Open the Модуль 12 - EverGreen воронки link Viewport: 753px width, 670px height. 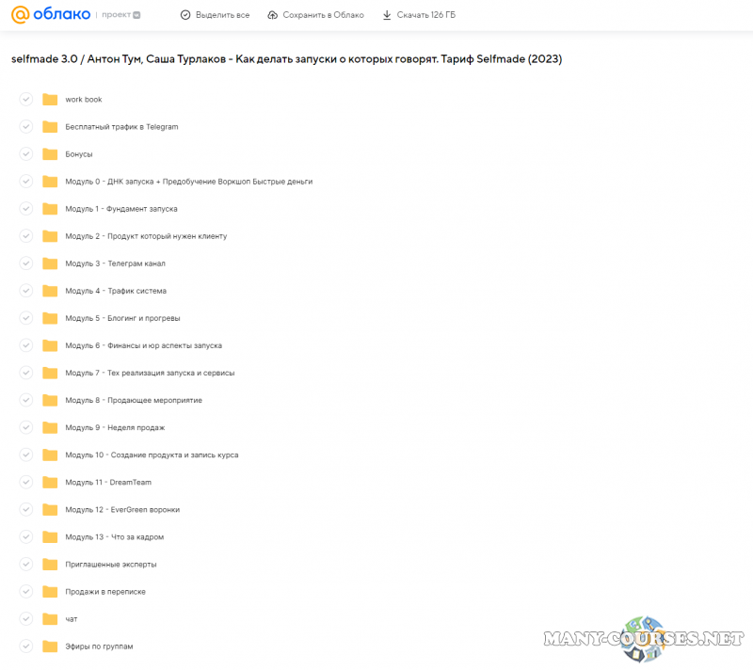pyautogui.click(x=122, y=510)
